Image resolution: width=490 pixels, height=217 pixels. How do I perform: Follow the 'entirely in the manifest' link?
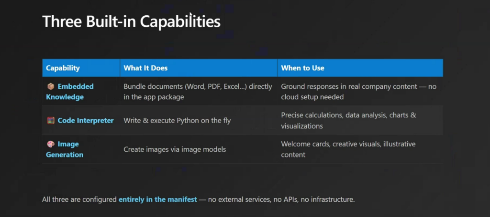pyautogui.click(x=157, y=199)
